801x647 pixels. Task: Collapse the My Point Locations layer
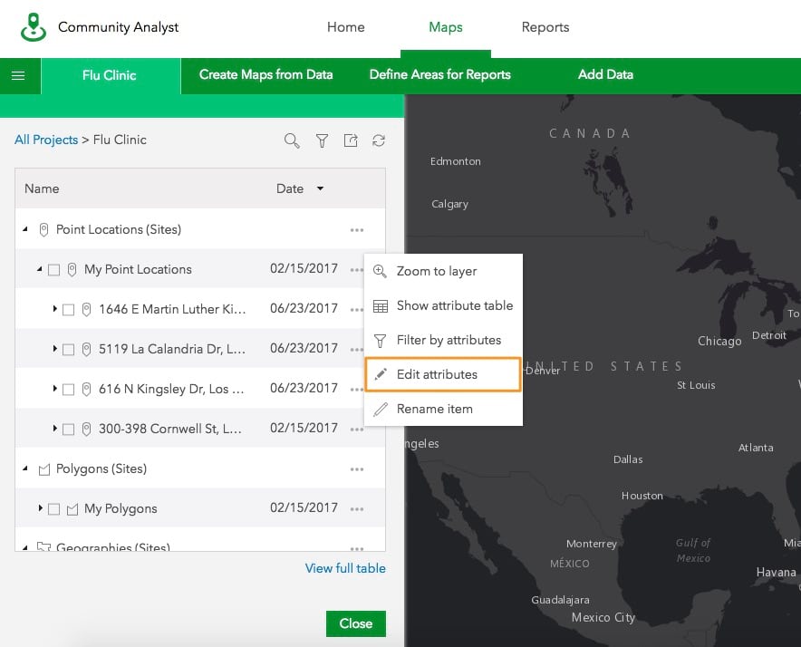(39, 269)
